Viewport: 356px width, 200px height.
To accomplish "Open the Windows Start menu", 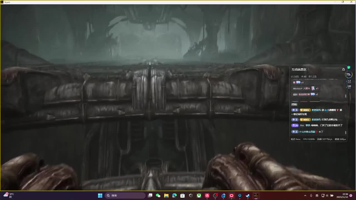I will click(100, 196).
